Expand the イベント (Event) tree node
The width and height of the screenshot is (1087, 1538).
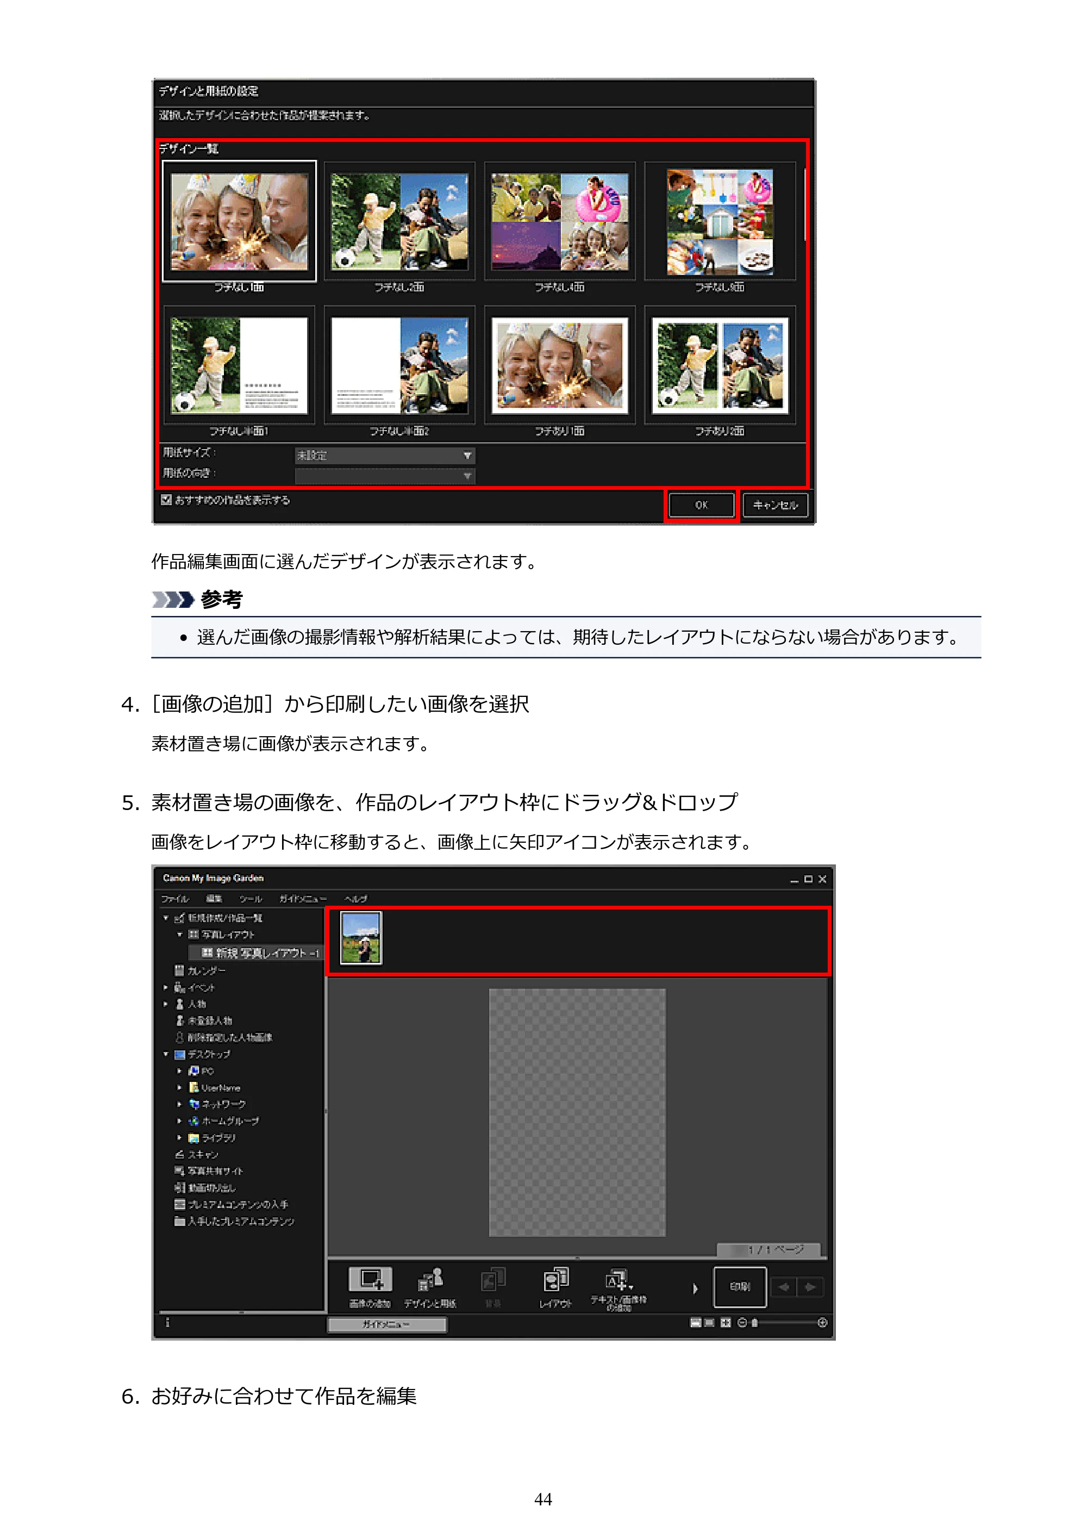165,987
